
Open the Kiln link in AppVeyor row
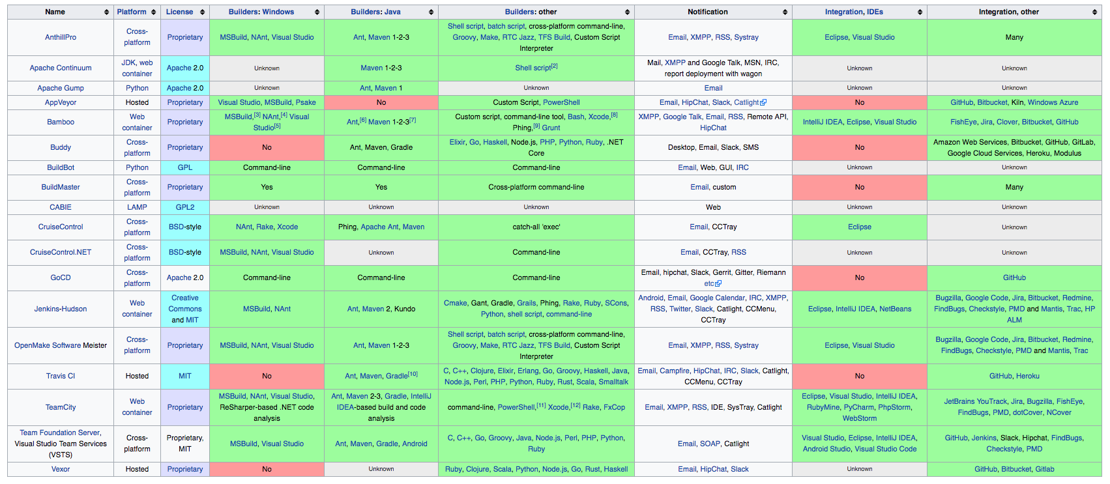[1017, 102]
